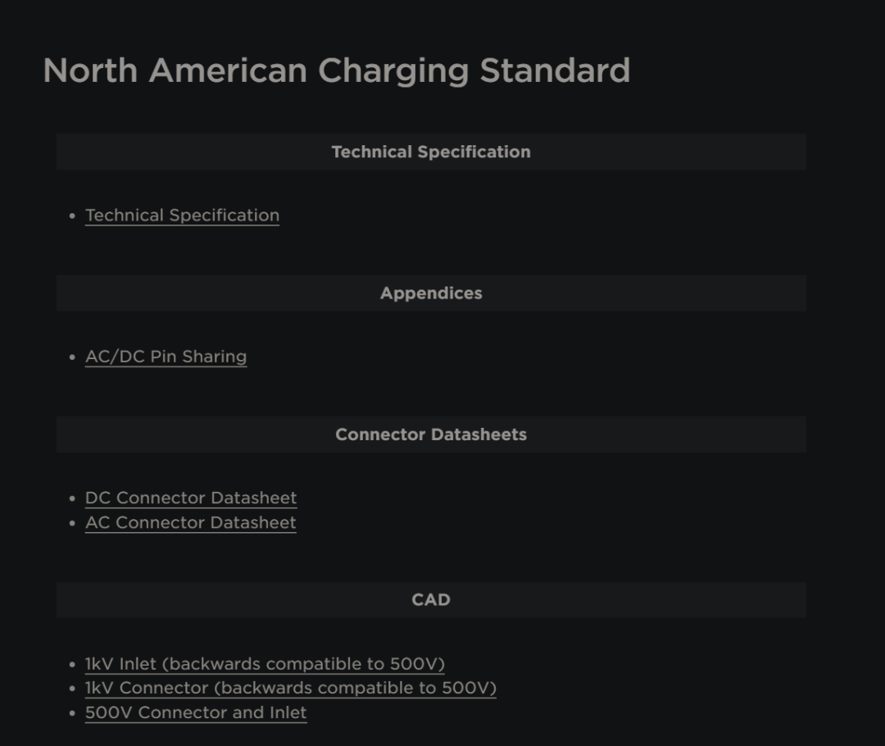The image size is (885, 746).
Task: Click the CAD section header bar
Action: coord(431,600)
